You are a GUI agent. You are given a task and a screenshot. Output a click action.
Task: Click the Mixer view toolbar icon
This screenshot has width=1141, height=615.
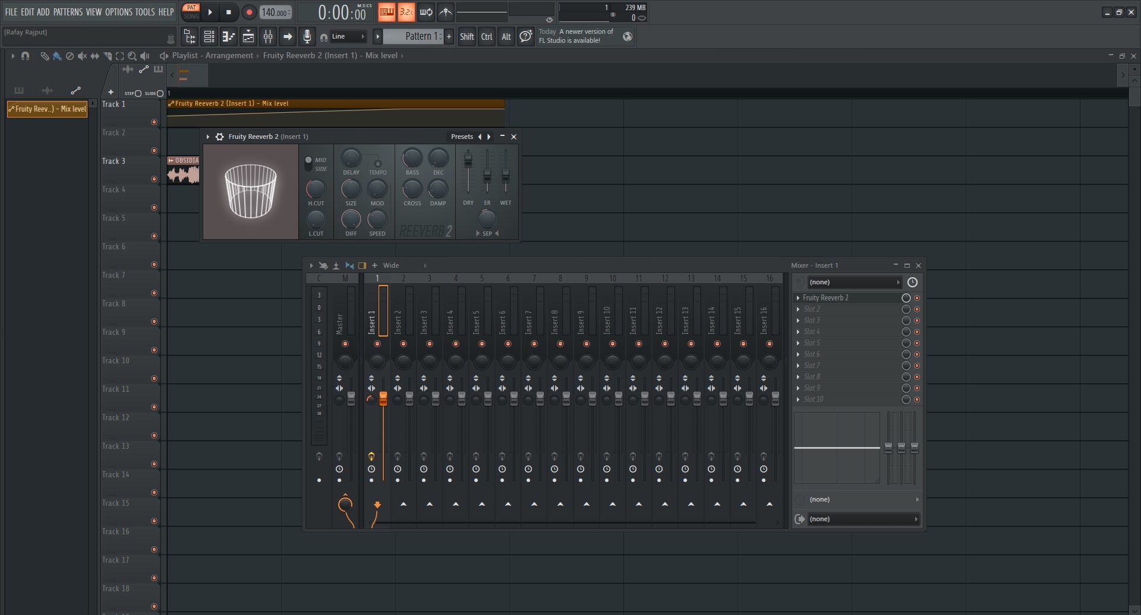click(268, 37)
